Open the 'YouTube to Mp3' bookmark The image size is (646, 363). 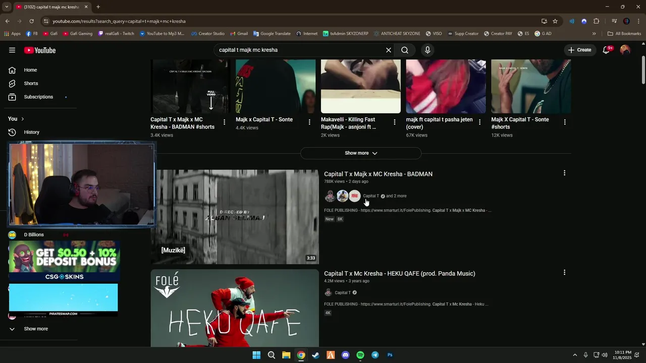[x=162, y=34]
